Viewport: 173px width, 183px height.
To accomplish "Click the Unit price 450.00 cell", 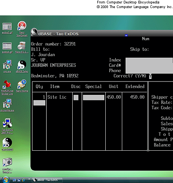I will point(114,97).
